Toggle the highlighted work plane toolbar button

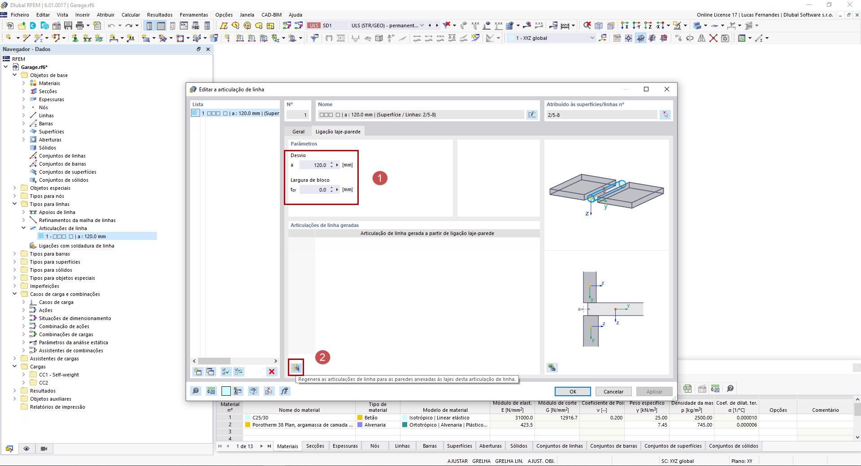pyautogui.click(x=641, y=38)
